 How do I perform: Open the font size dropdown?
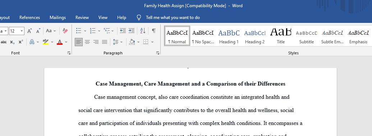tap(22, 31)
